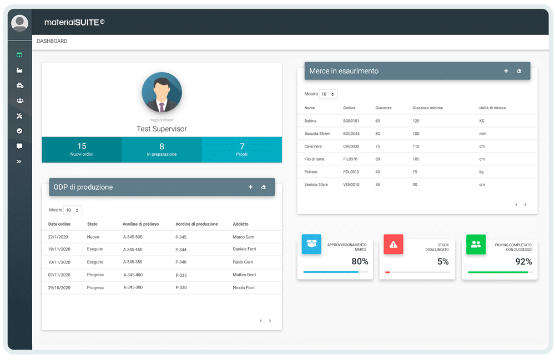555x360 pixels.
Task: Select the Pronti tab
Action: (241, 150)
